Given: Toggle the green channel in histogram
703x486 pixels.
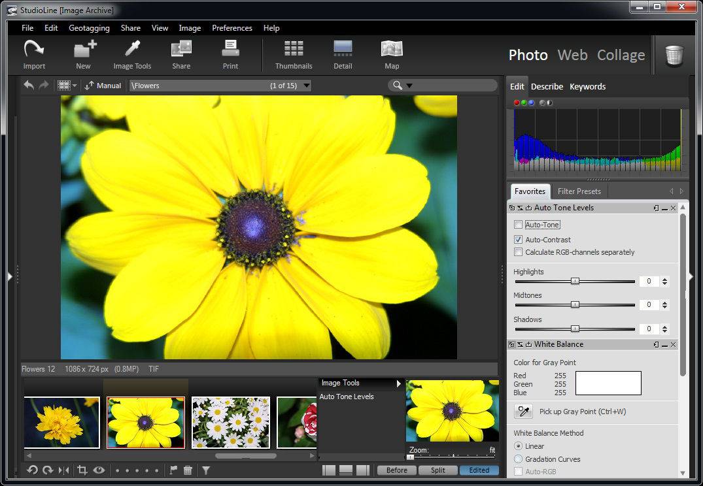Looking at the screenshot, I should (x=524, y=103).
